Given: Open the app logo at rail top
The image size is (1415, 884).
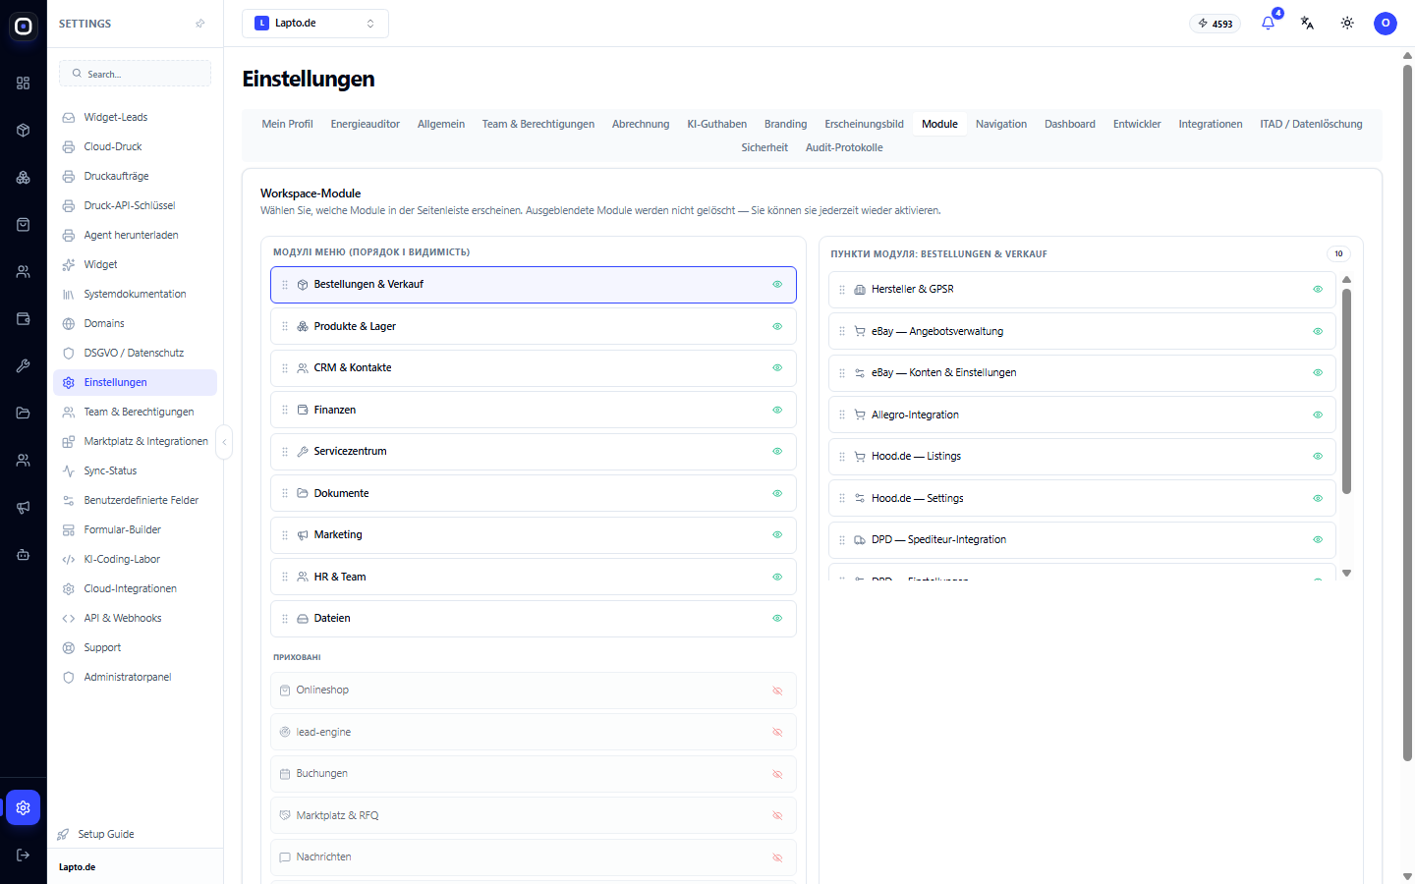Looking at the screenshot, I should [x=24, y=27].
